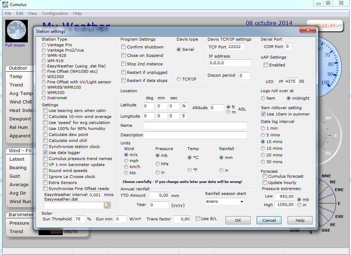Viewport: 351px width, 255px height.
Task: Click the TCP Port input field
Action: (x=236, y=47)
